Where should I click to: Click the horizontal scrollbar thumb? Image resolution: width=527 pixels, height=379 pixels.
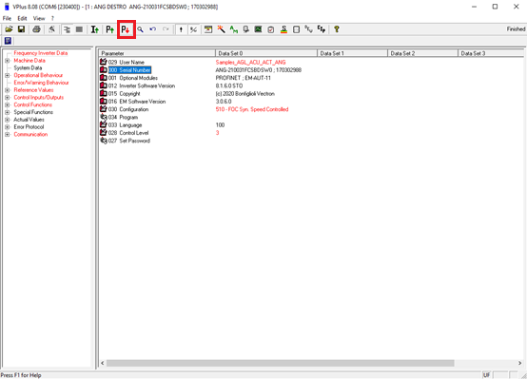click(x=281, y=363)
